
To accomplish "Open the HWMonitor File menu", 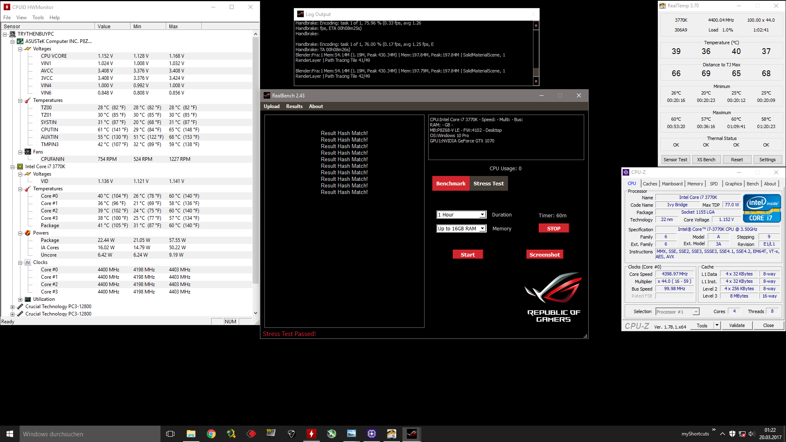I will tap(7, 18).
